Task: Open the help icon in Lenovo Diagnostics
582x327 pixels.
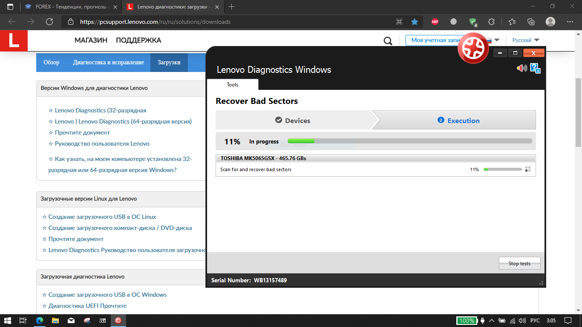Action: pos(535,68)
